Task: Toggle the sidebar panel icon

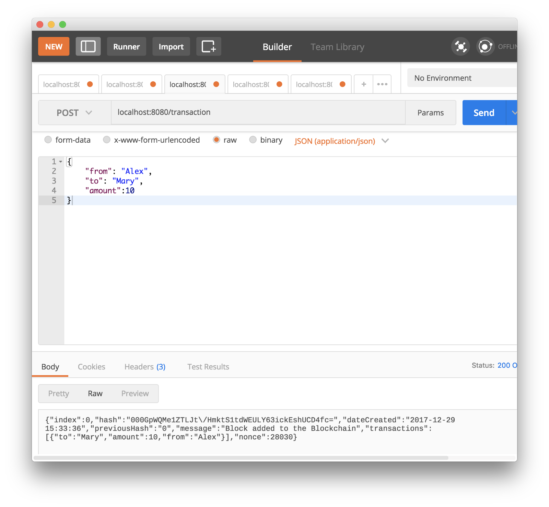Action: coord(88,46)
